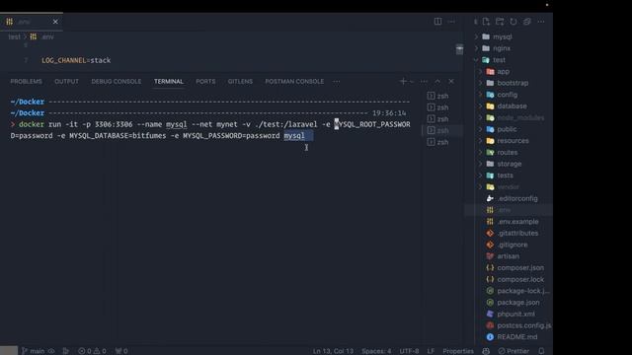The width and height of the screenshot is (632, 355).
Task: Open notifications bell in status bar
Action: [541, 351]
